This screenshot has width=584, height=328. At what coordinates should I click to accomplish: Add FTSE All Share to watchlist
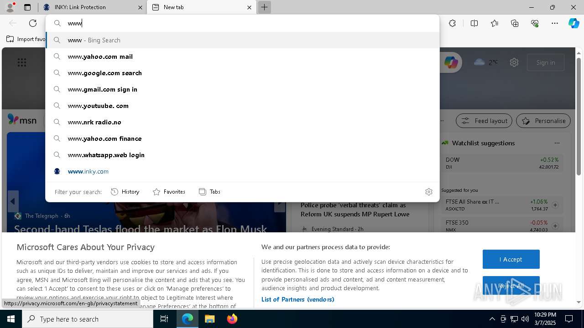[x=555, y=205]
